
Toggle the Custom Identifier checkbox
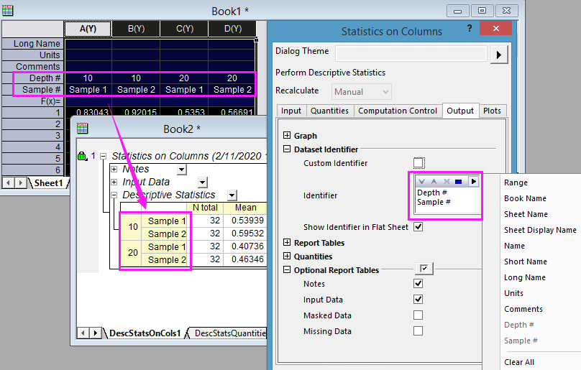click(x=418, y=162)
